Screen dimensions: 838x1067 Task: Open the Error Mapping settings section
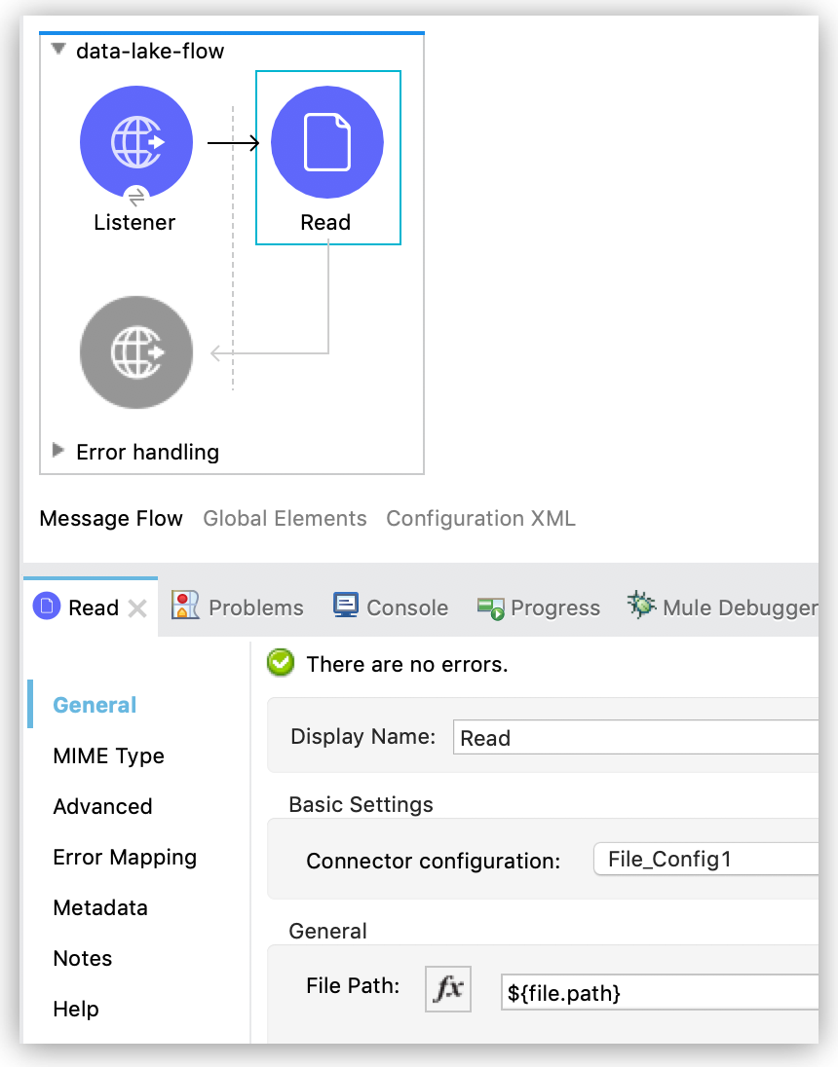pyautogui.click(x=124, y=857)
